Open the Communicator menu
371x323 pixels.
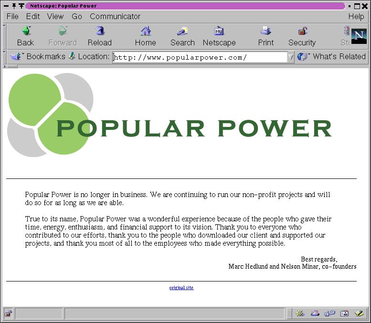[115, 16]
